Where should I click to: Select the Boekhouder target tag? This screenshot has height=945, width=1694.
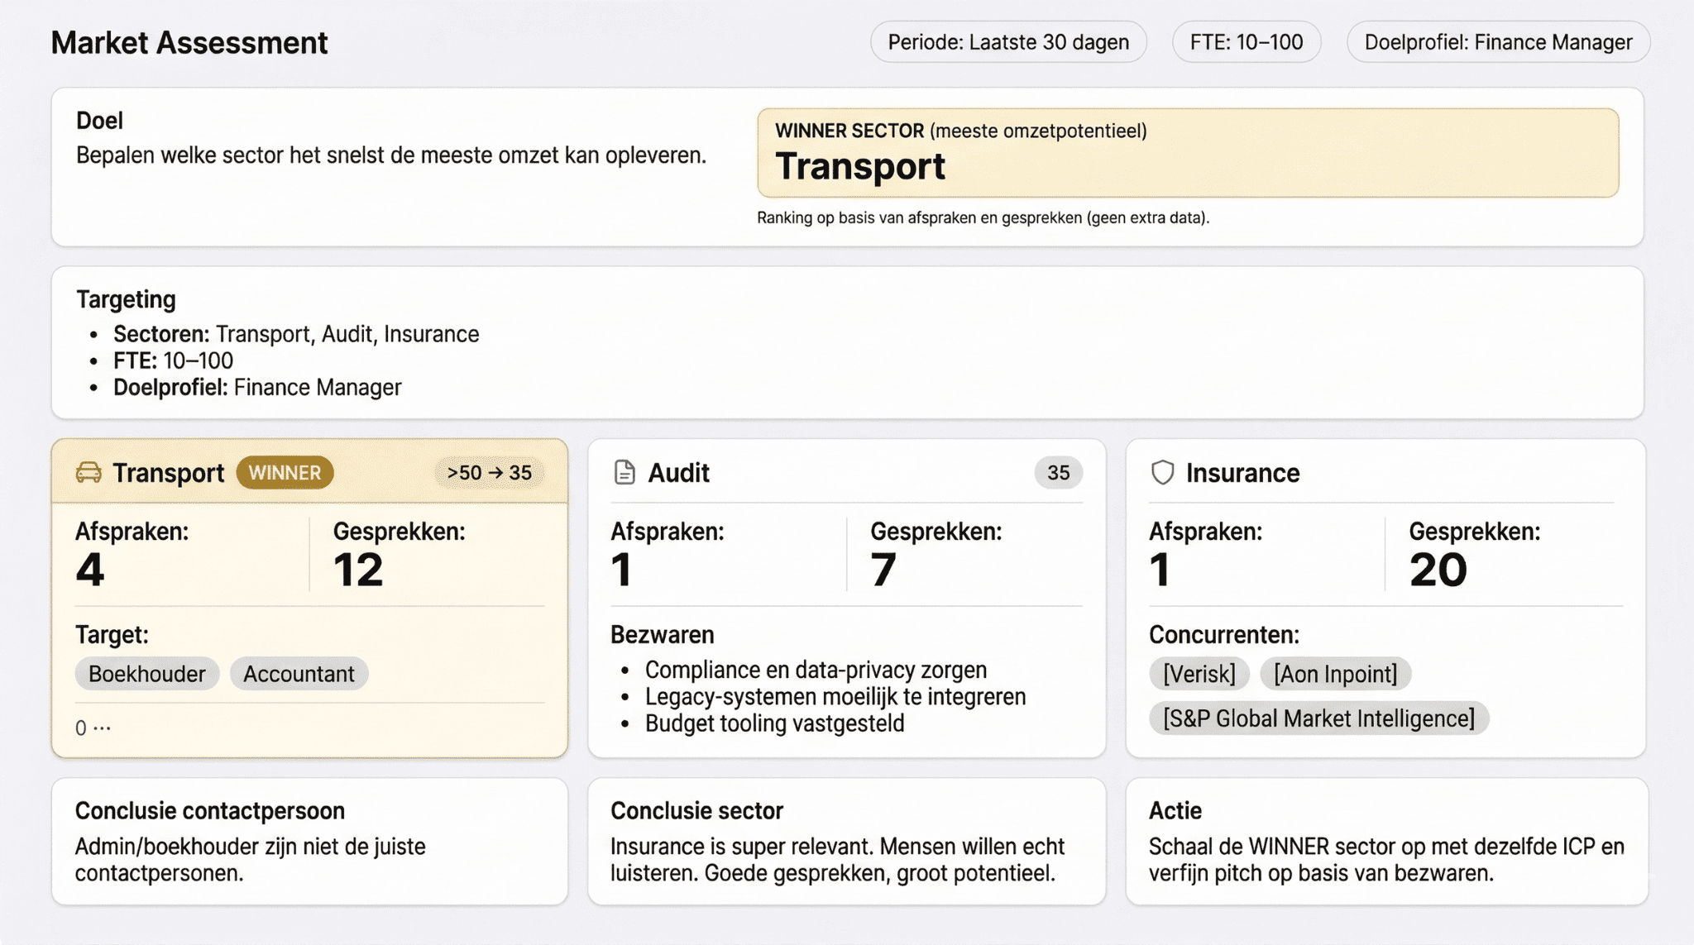146,674
